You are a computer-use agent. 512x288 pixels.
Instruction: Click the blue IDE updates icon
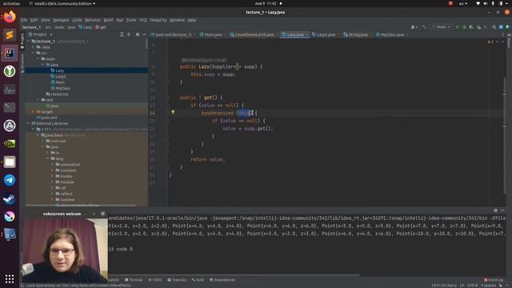tap(501, 27)
